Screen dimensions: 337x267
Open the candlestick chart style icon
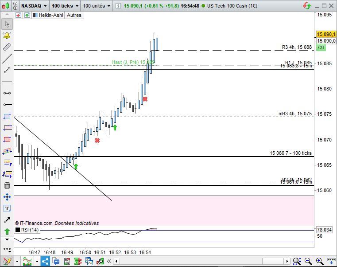(x=6, y=6)
